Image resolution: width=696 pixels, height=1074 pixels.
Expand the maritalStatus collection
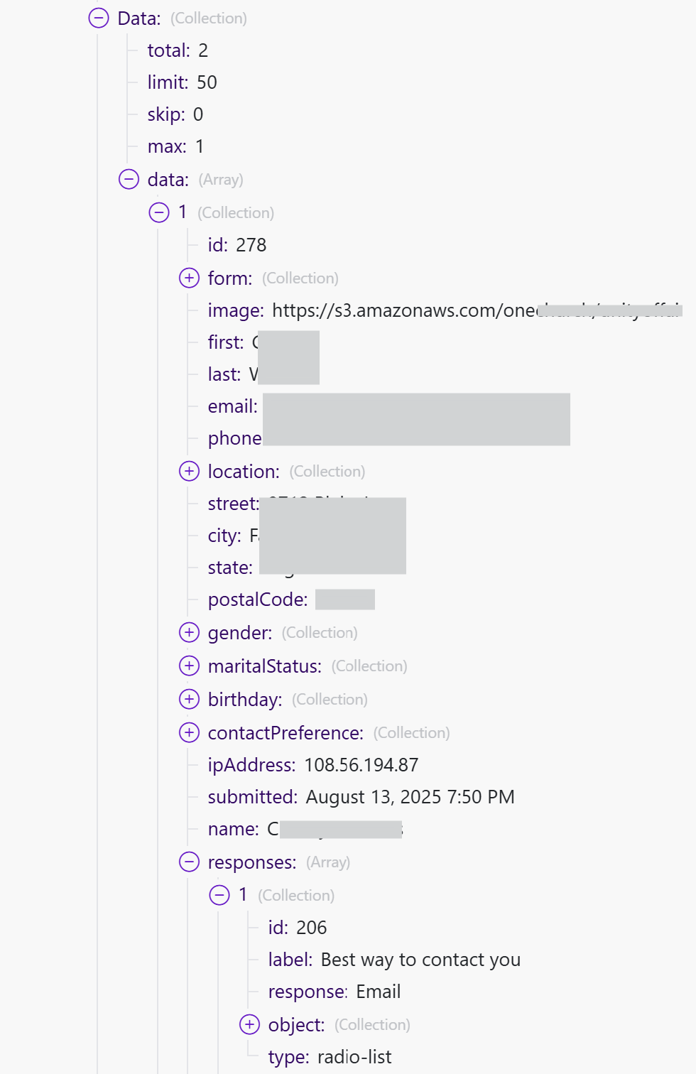pos(189,666)
